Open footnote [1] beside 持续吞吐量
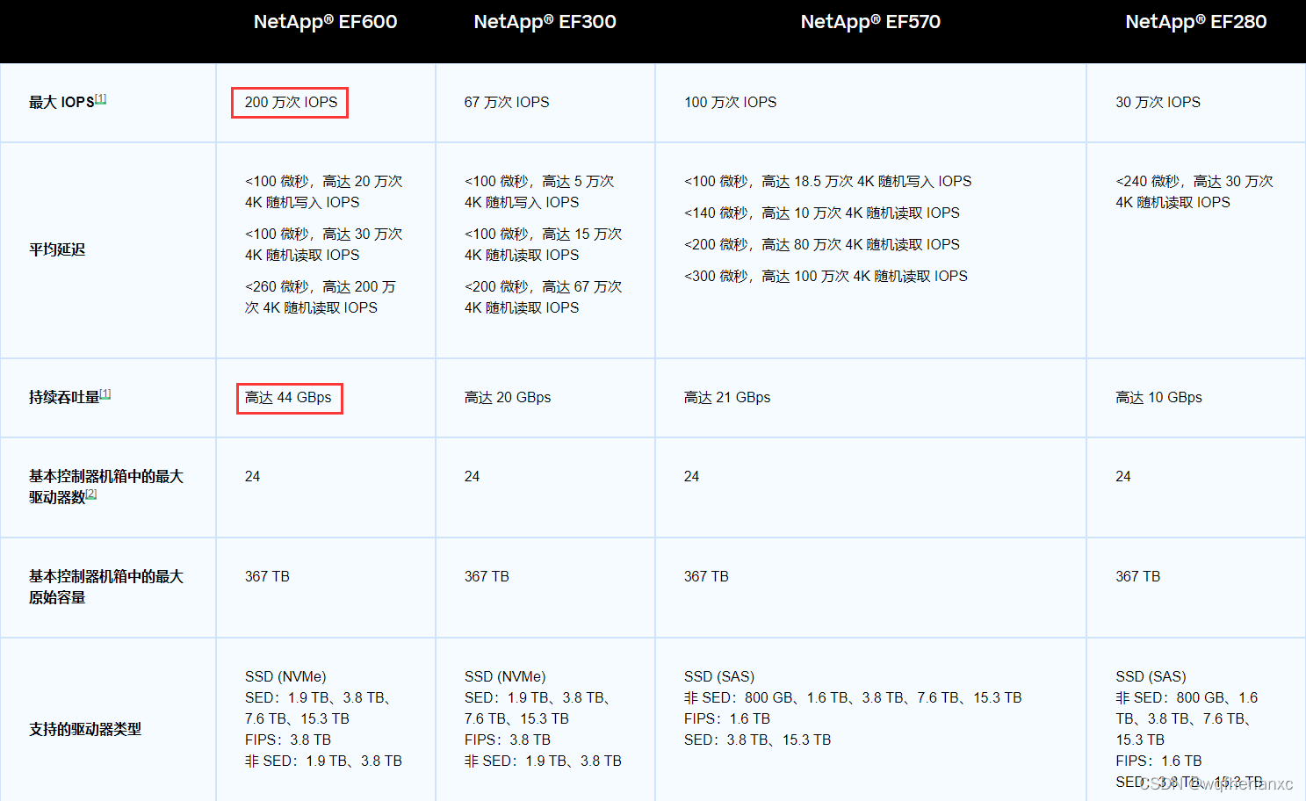Viewport: 1306px width, 801px height. coord(105,393)
